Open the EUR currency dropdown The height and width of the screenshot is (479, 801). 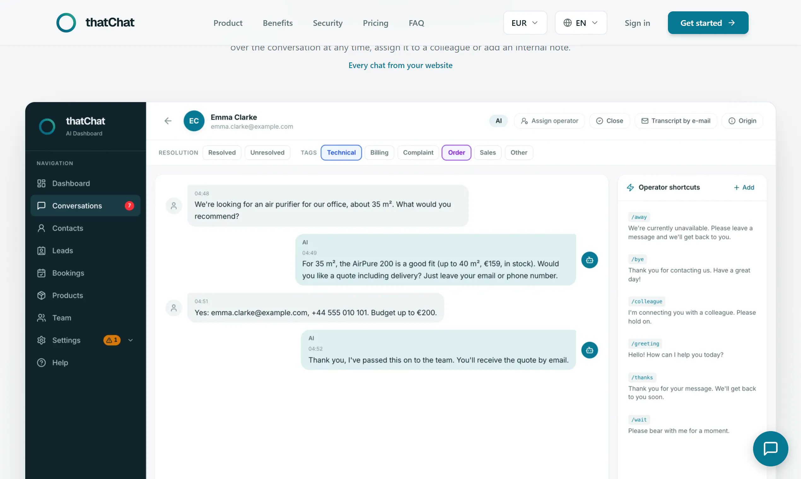[x=525, y=23]
